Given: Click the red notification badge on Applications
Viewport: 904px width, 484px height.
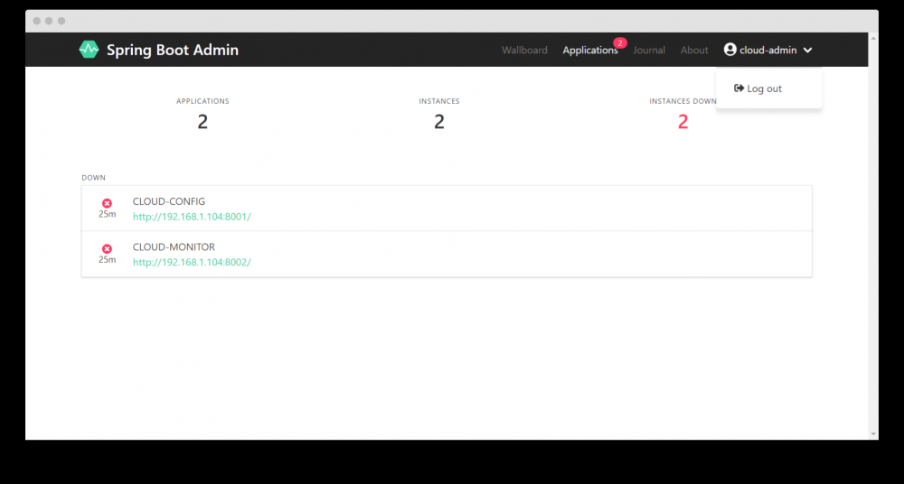Looking at the screenshot, I should (620, 43).
